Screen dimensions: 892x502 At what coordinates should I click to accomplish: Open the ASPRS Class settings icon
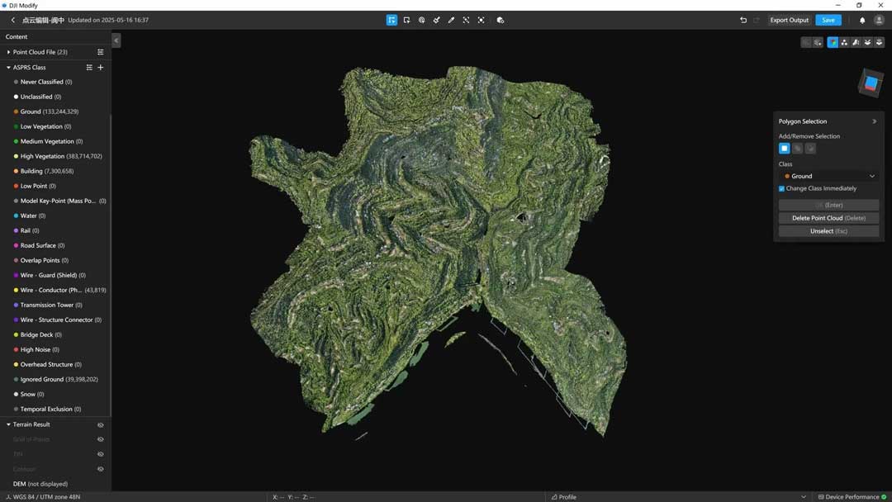pos(89,67)
